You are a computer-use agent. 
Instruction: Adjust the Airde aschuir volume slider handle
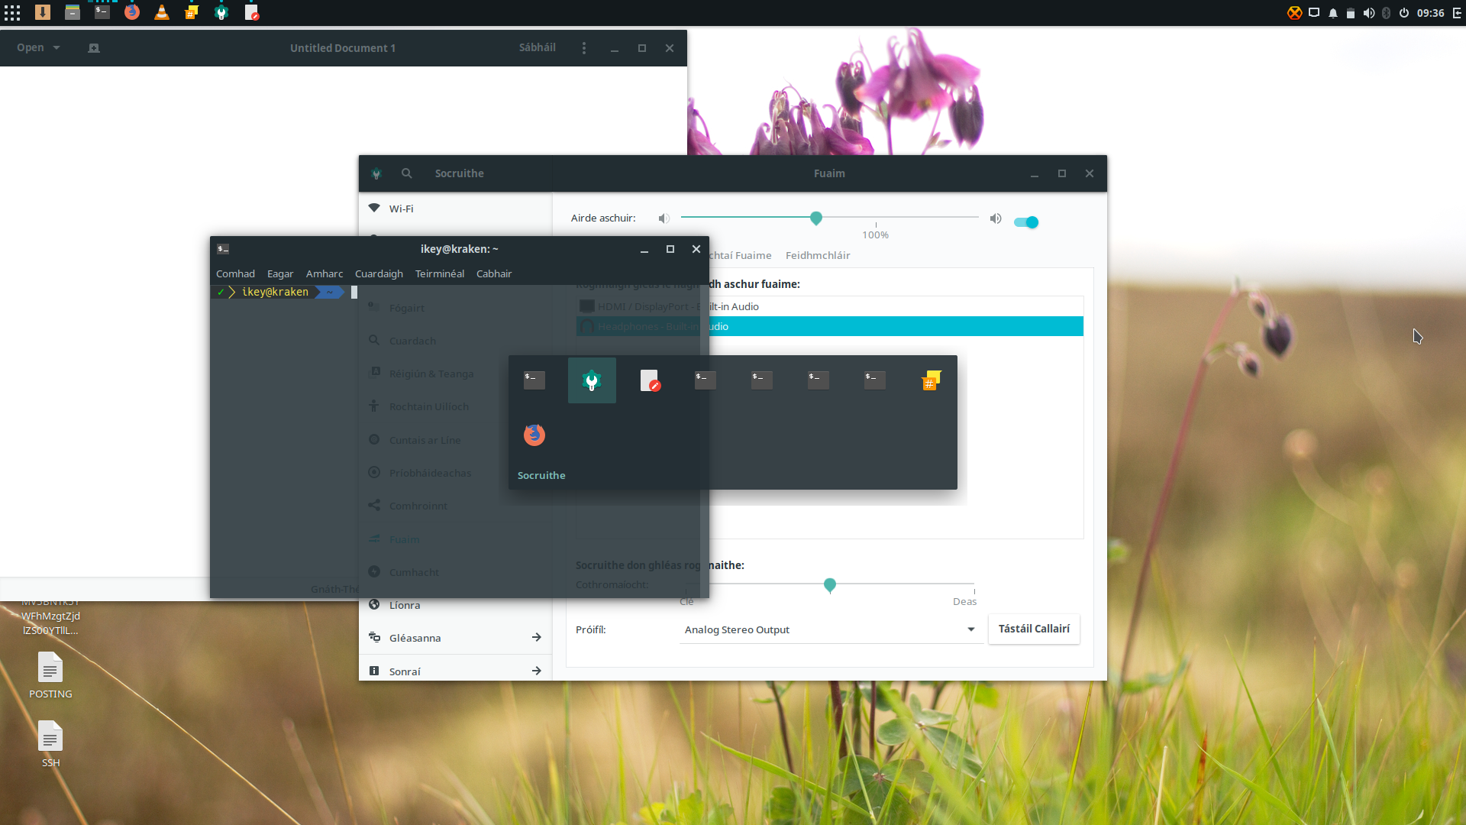(816, 218)
